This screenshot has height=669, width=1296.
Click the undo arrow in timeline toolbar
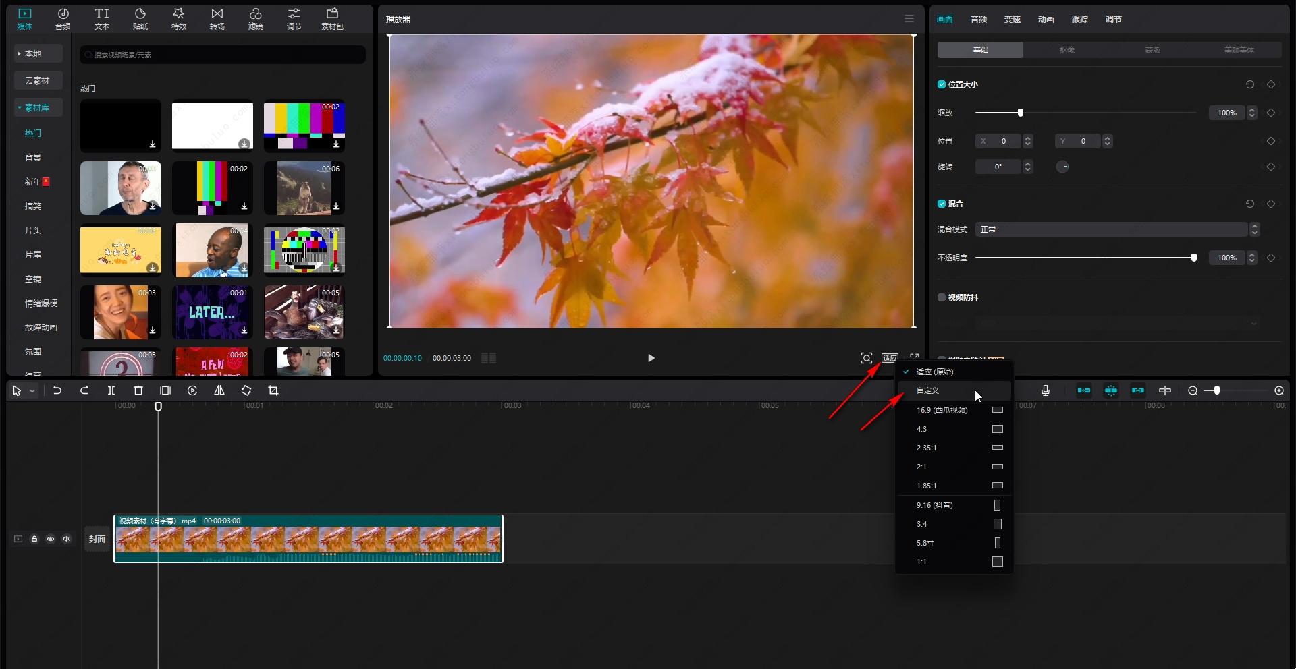(x=57, y=390)
